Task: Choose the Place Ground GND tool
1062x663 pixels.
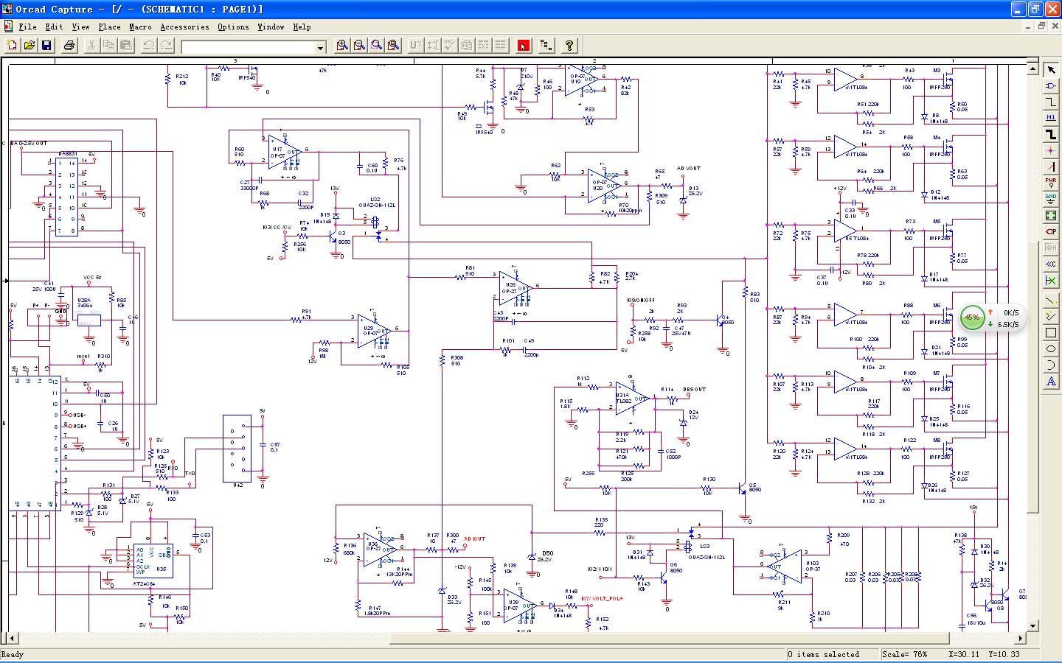Action: tap(1051, 199)
